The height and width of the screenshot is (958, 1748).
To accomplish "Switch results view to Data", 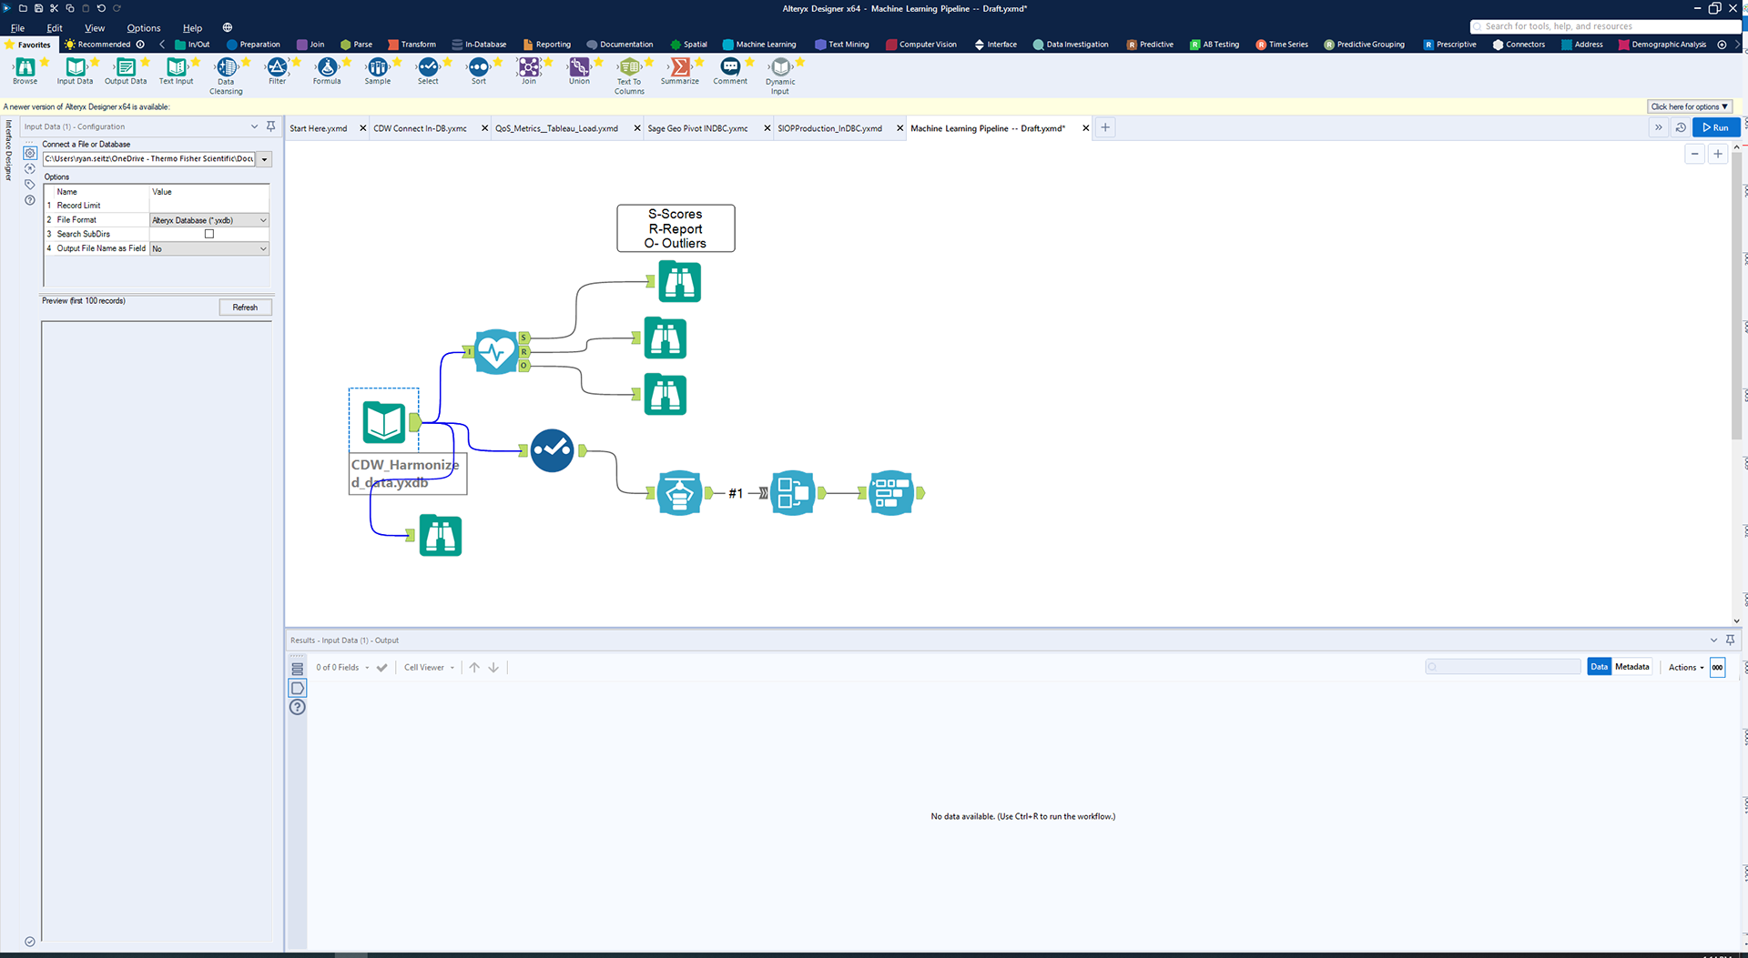I will [x=1599, y=667].
